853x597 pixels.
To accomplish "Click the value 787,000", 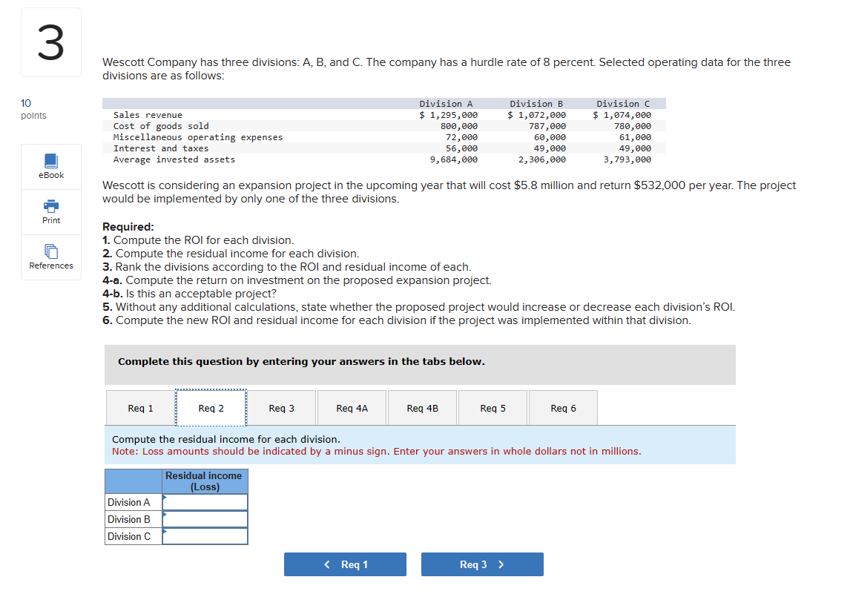I will click(x=547, y=126).
